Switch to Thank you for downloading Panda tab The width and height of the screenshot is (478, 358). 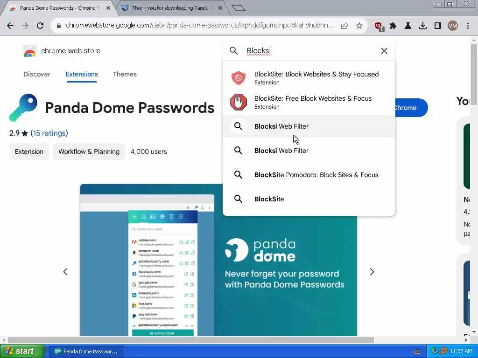coord(170,8)
